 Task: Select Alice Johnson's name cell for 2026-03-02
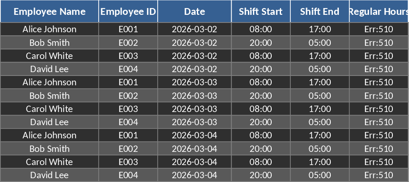[x=49, y=29]
